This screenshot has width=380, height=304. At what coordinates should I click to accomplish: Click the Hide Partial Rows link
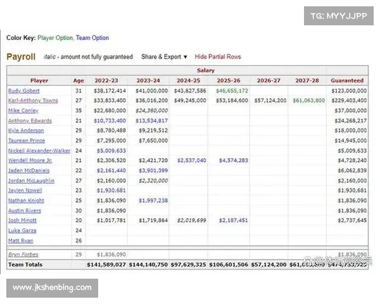217,57
